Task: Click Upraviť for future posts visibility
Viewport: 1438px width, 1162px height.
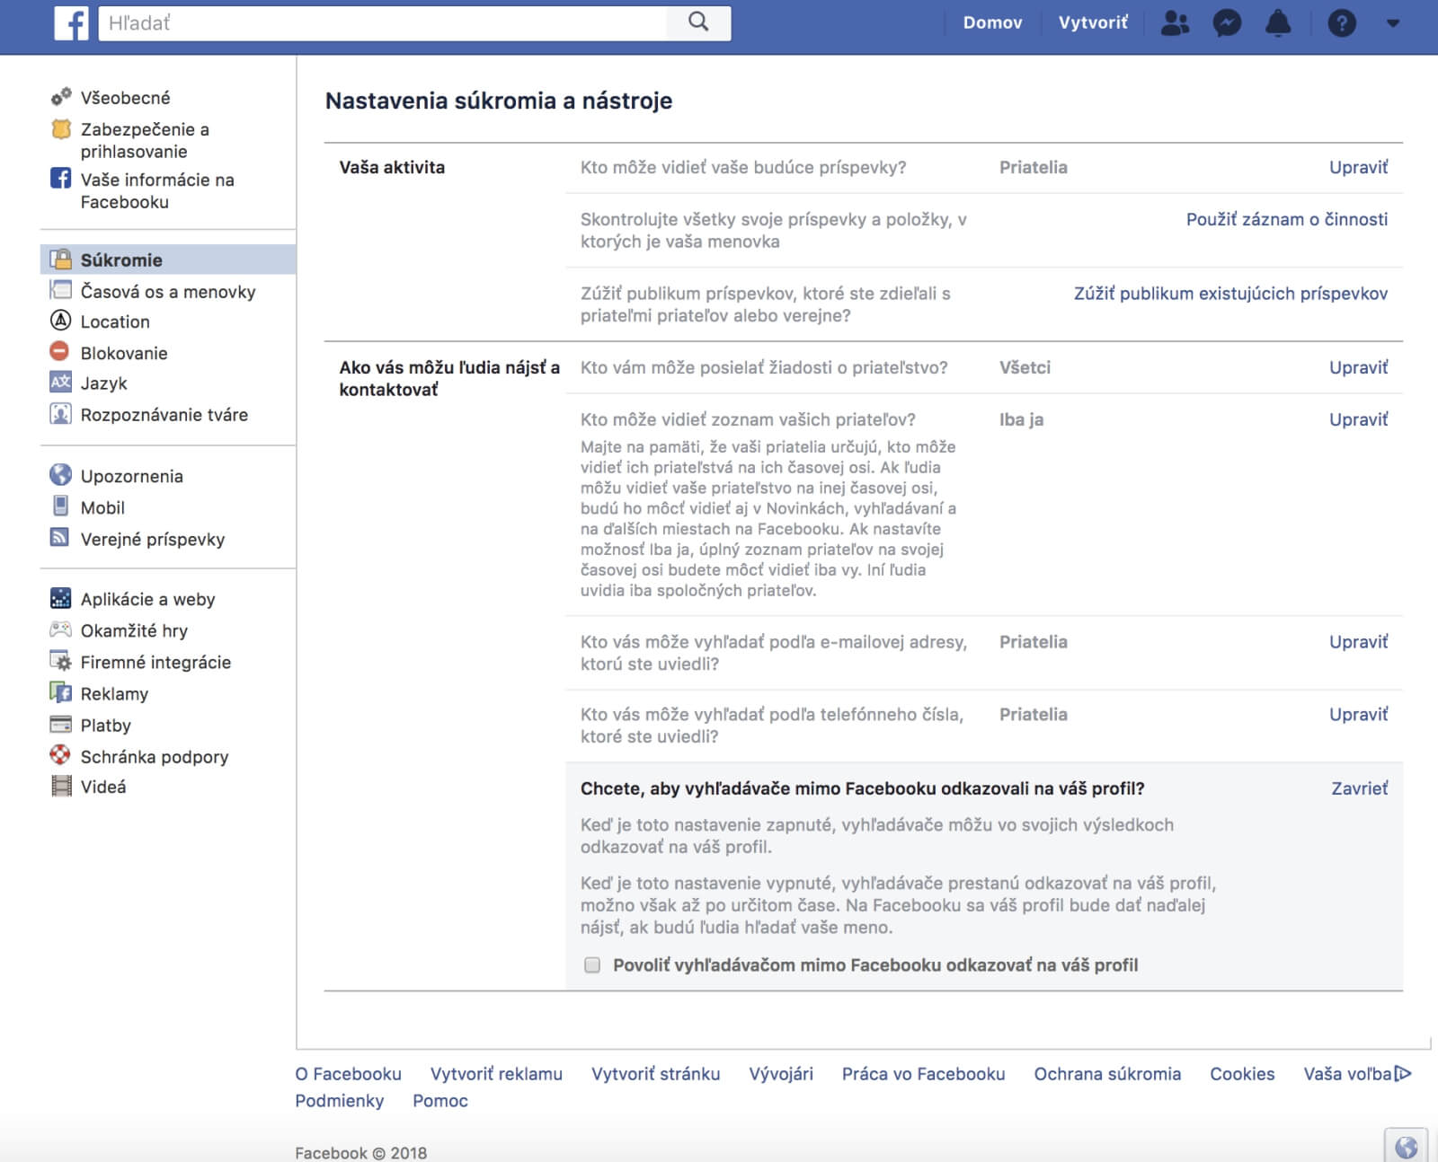Action: click(x=1359, y=167)
